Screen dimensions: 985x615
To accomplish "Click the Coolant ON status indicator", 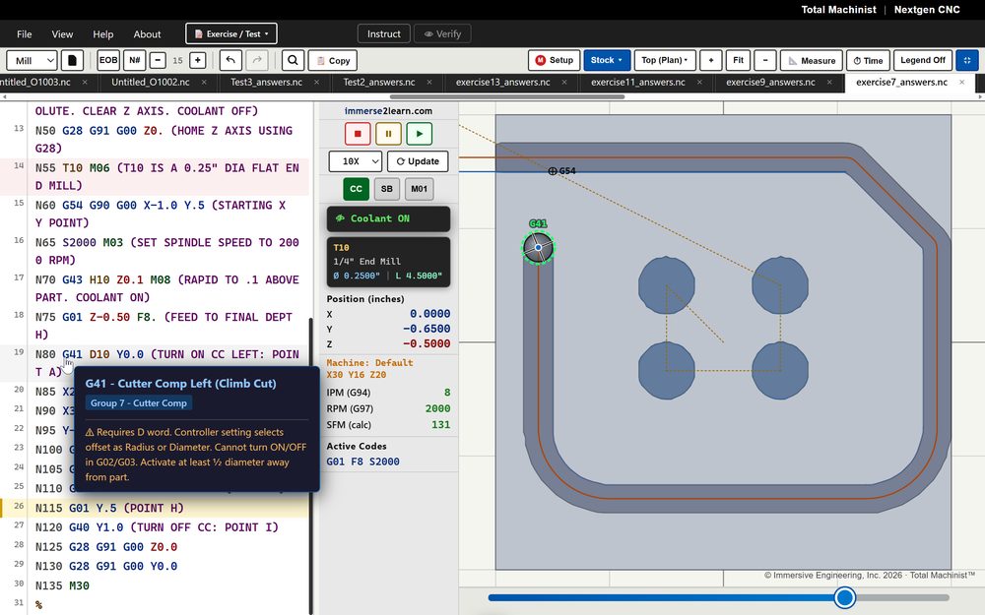I will coord(388,218).
